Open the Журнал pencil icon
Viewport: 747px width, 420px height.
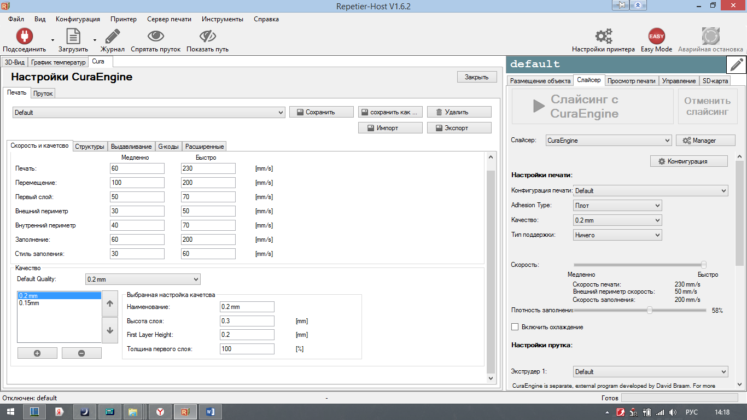point(113,36)
